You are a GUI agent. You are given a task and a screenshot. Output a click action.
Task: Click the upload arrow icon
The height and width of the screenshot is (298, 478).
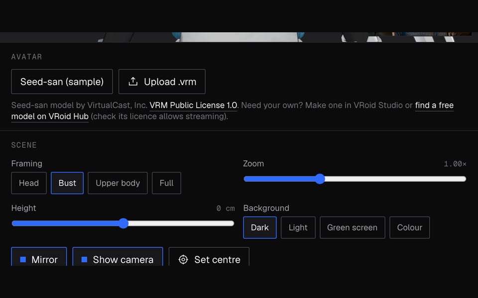[x=133, y=81]
